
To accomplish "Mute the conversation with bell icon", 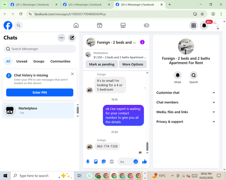I will click(178, 75).
